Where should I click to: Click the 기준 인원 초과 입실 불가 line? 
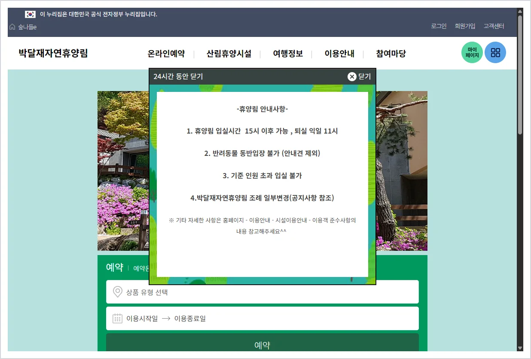[262, 176]
